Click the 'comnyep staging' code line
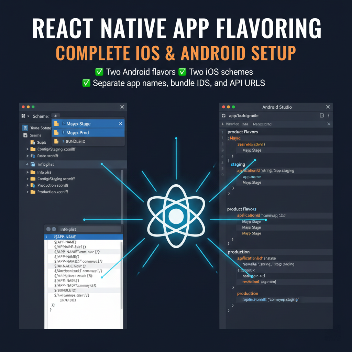The height and width of the screenshot is (352, 352). click(x=271, y=299)
